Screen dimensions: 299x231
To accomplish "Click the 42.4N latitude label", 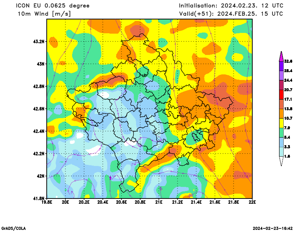I will [39, 131].
